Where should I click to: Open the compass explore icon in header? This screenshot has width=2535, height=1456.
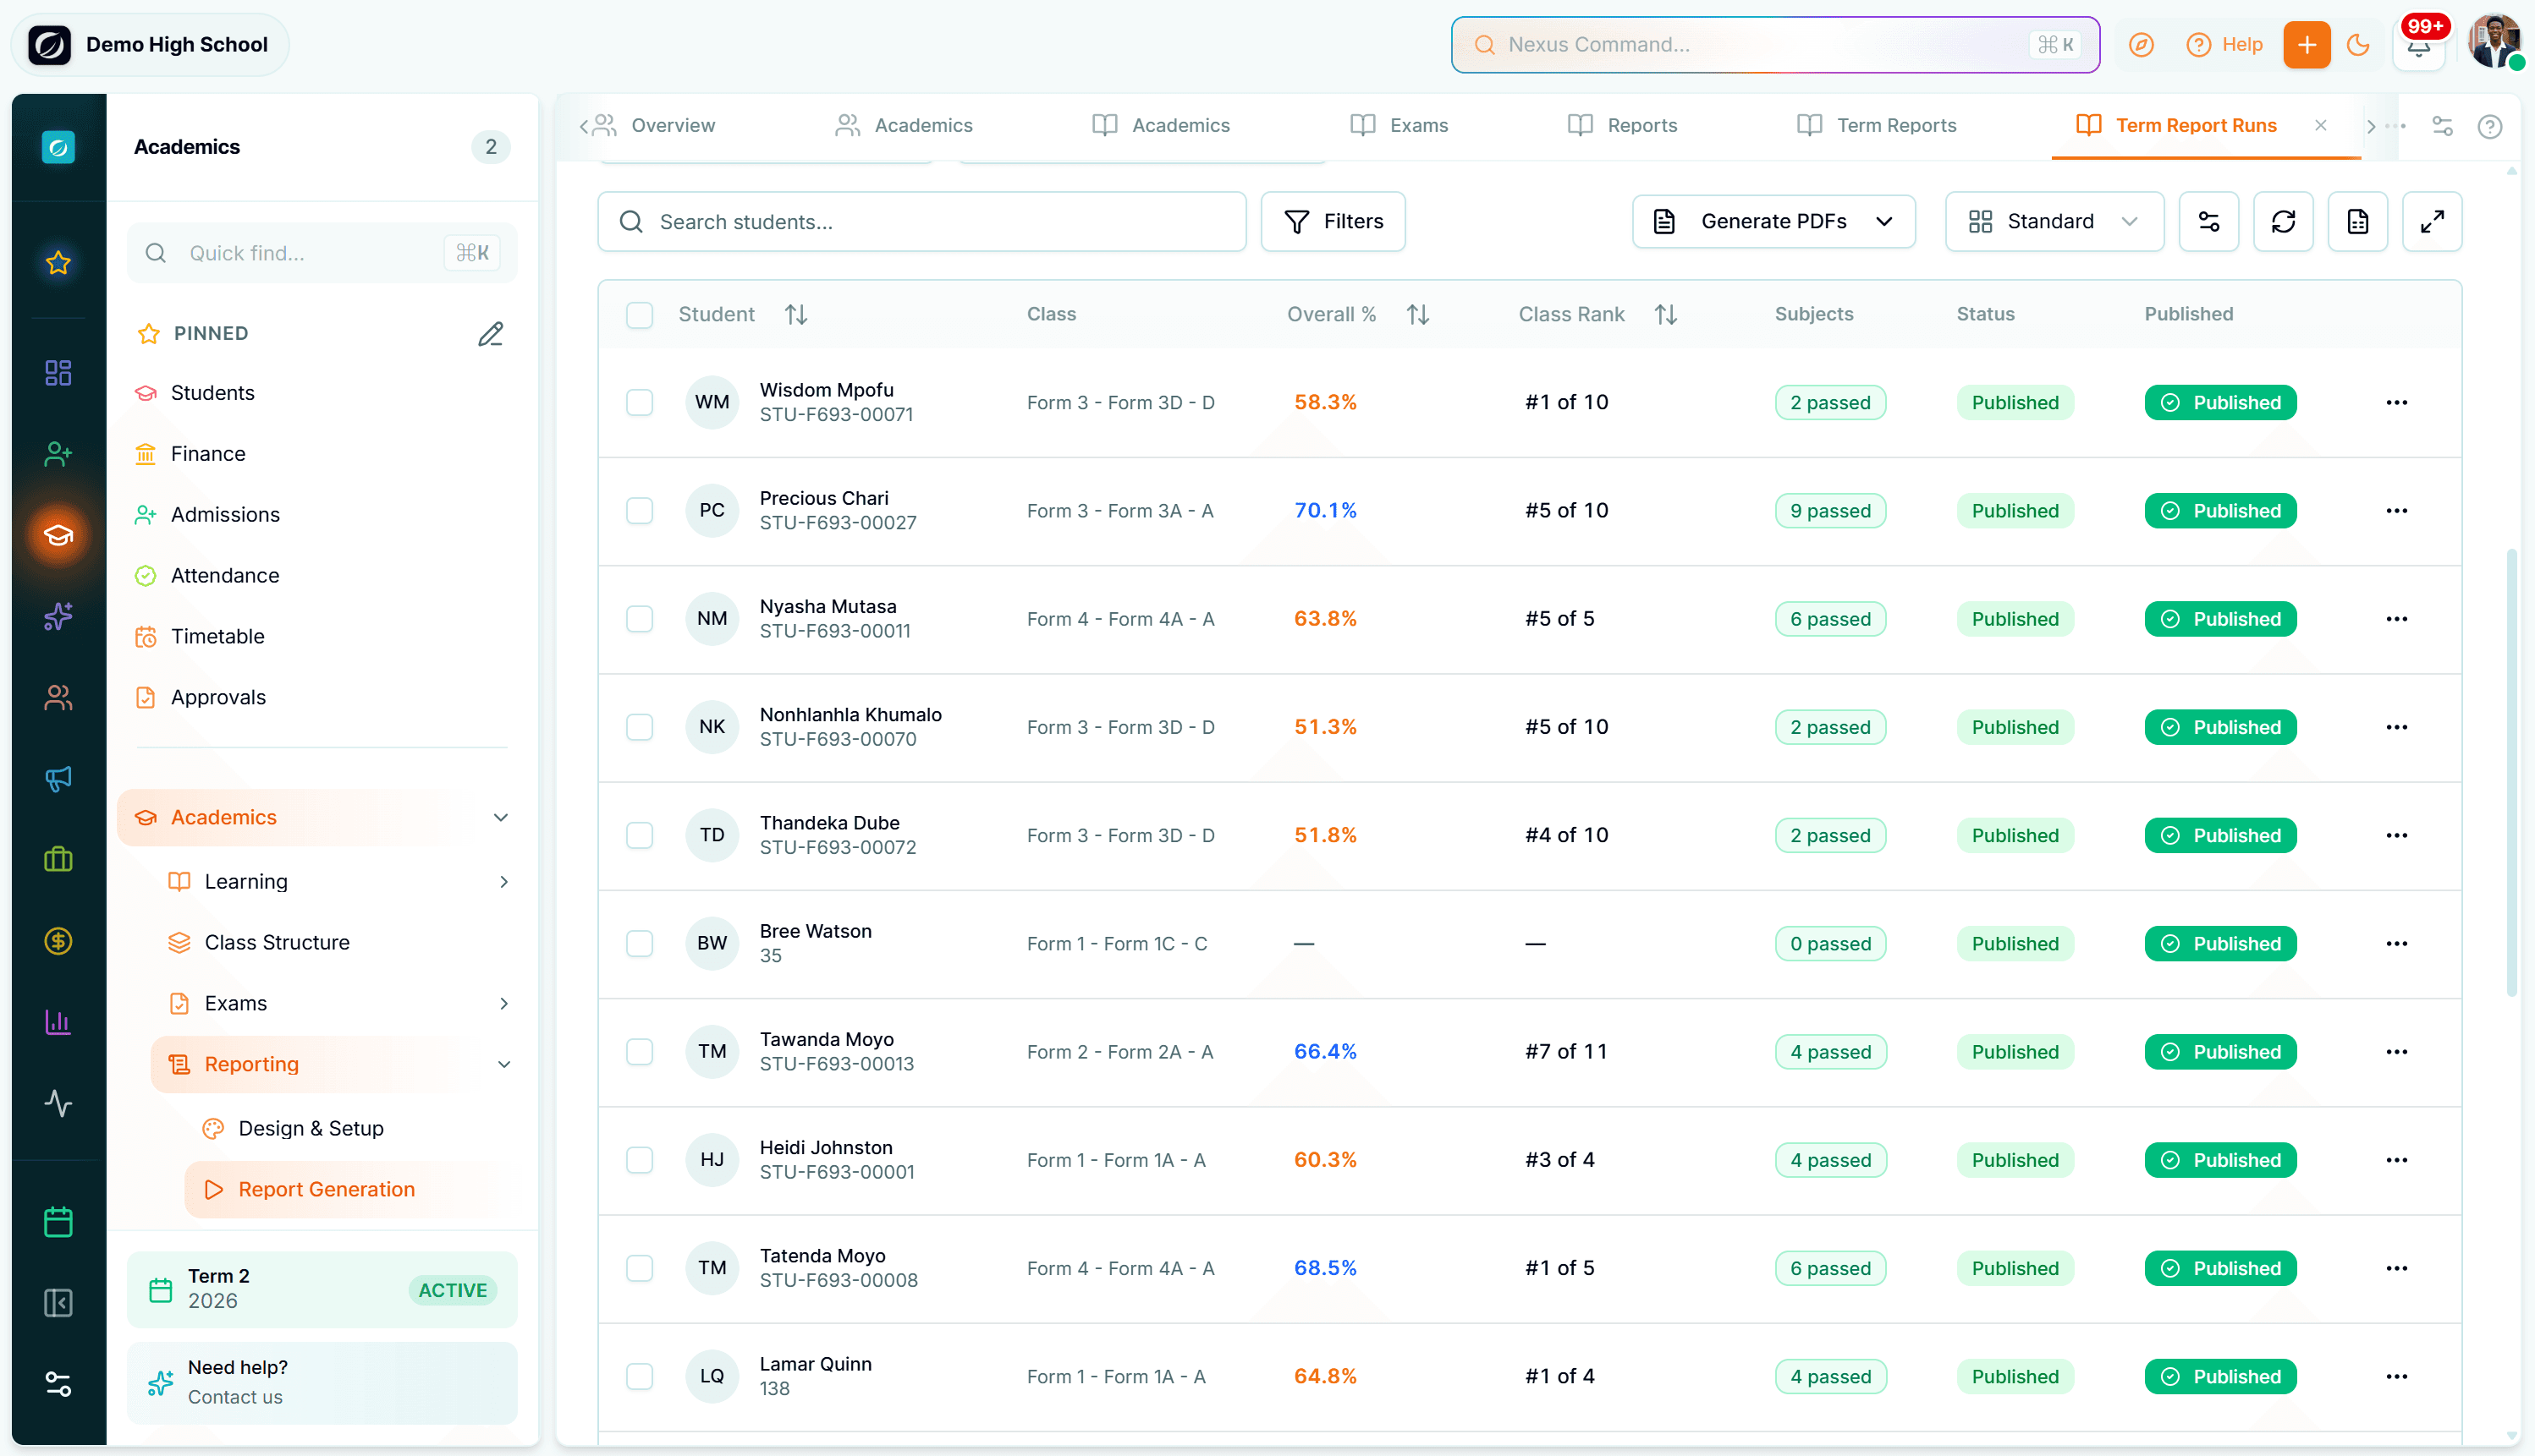2140,45
